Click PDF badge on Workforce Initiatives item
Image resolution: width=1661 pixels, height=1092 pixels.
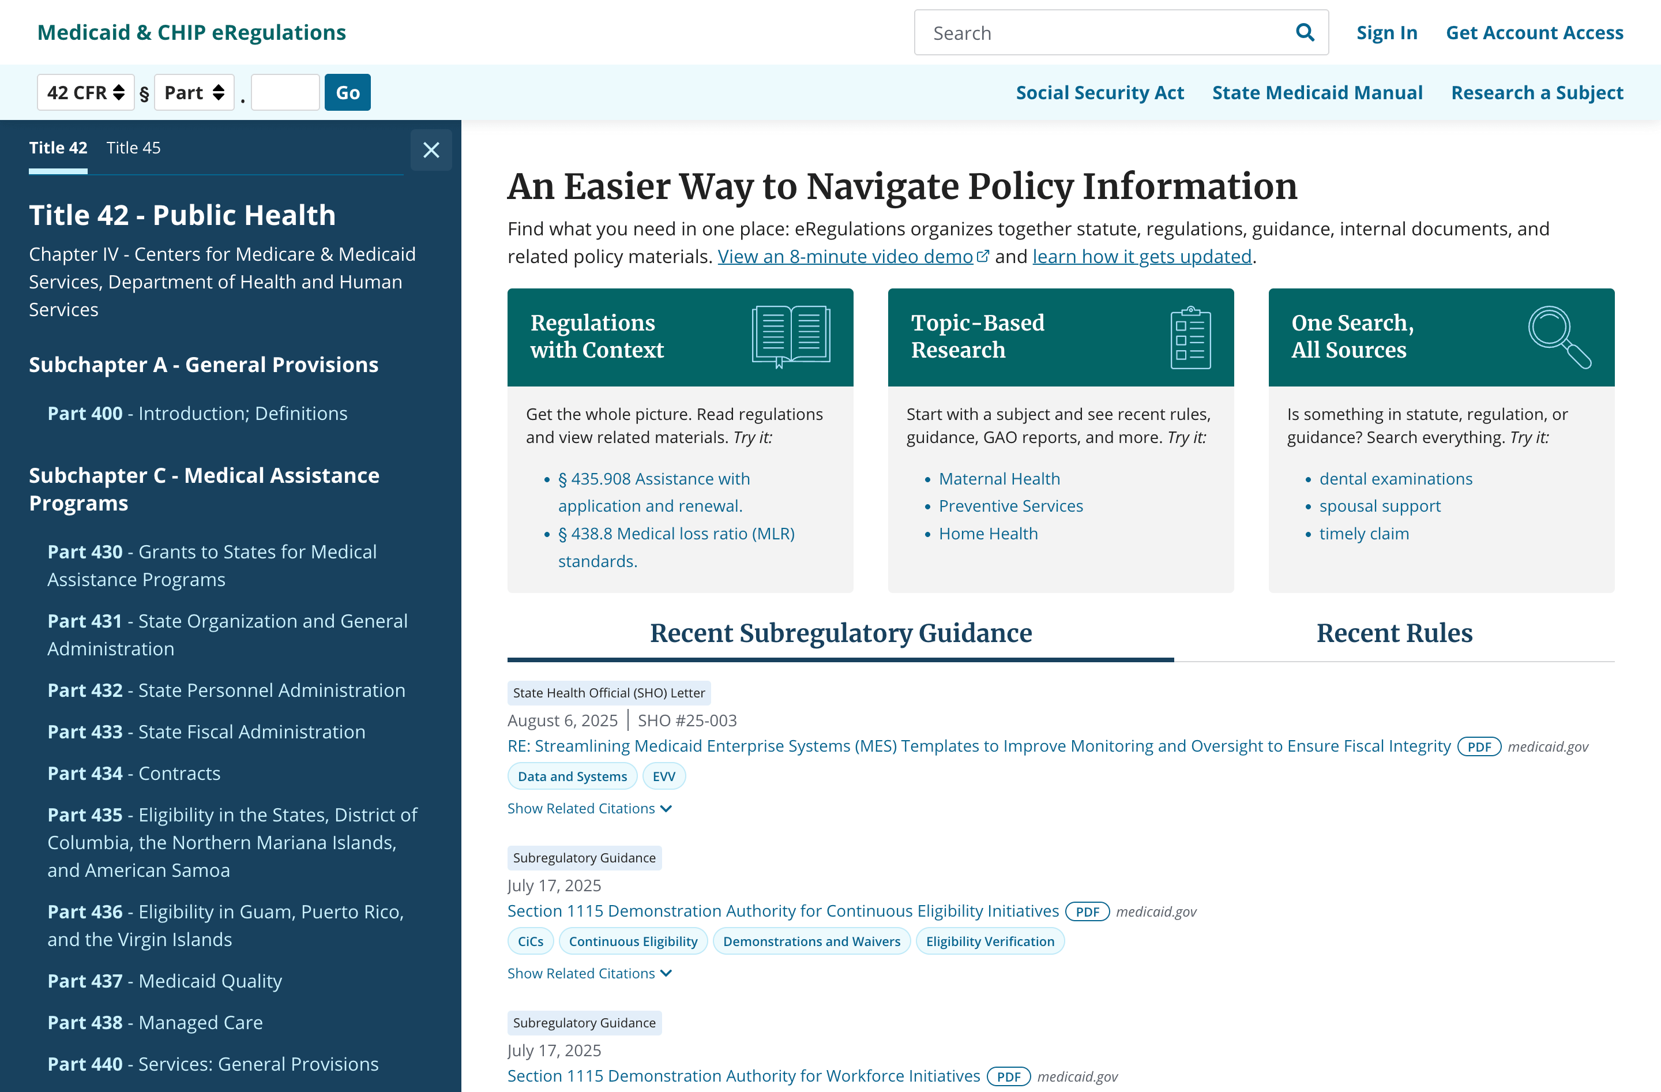coord(1009,1076)
